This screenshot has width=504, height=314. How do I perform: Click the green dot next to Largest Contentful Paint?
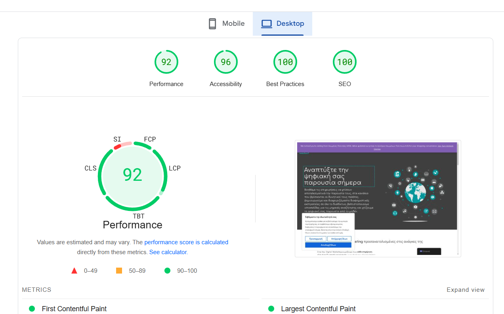pos(271,309)
